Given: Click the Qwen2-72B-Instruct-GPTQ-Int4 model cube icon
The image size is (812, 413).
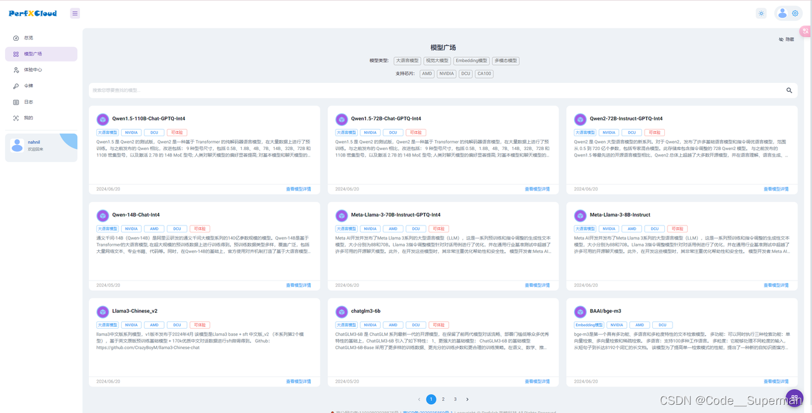Looking at the screenshot, I should pos(580,119).
